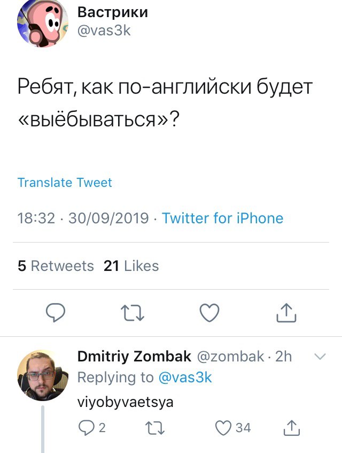View the 21 Likes list
The height and width of the screenshot is (453, 342).
[131, 266]
